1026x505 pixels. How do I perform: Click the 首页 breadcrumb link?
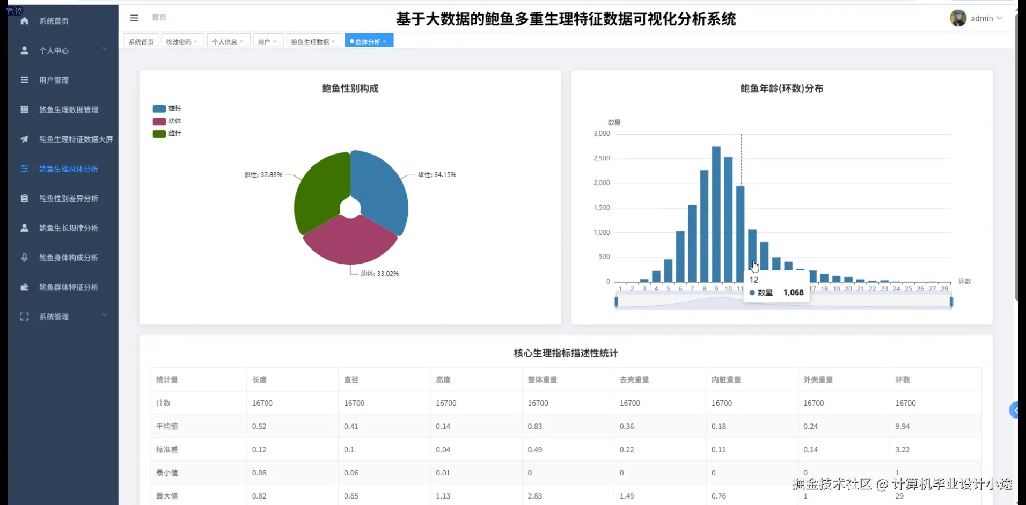(159, 18)
